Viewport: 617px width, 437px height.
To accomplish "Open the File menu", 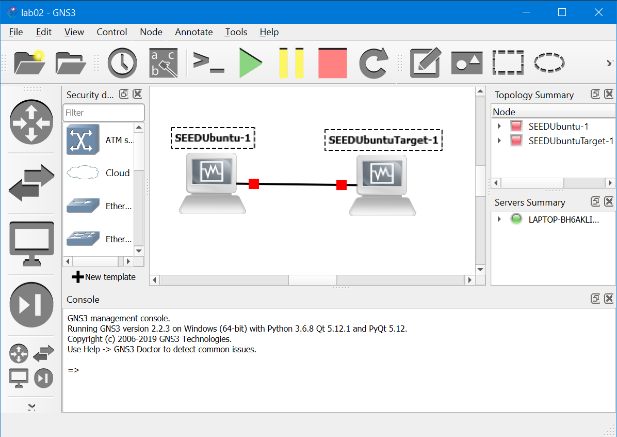I will pos(16,32).
